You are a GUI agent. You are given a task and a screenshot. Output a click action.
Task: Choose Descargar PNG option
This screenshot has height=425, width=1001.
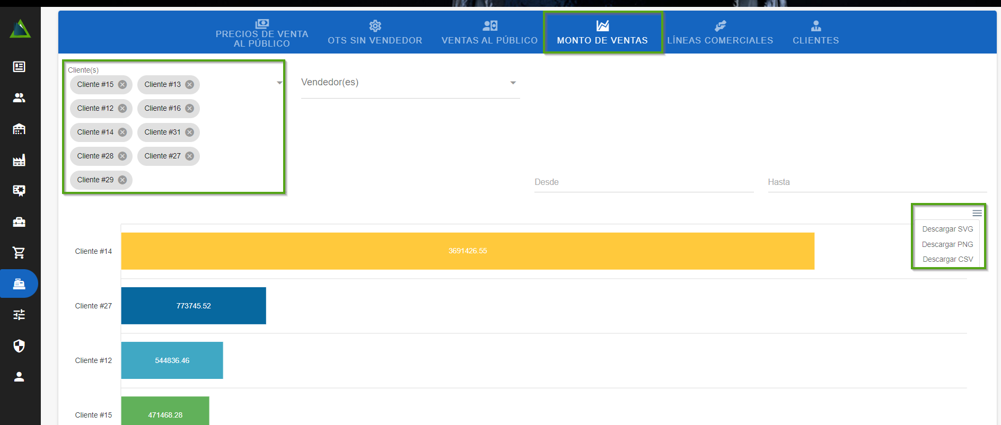coord(947,244)
